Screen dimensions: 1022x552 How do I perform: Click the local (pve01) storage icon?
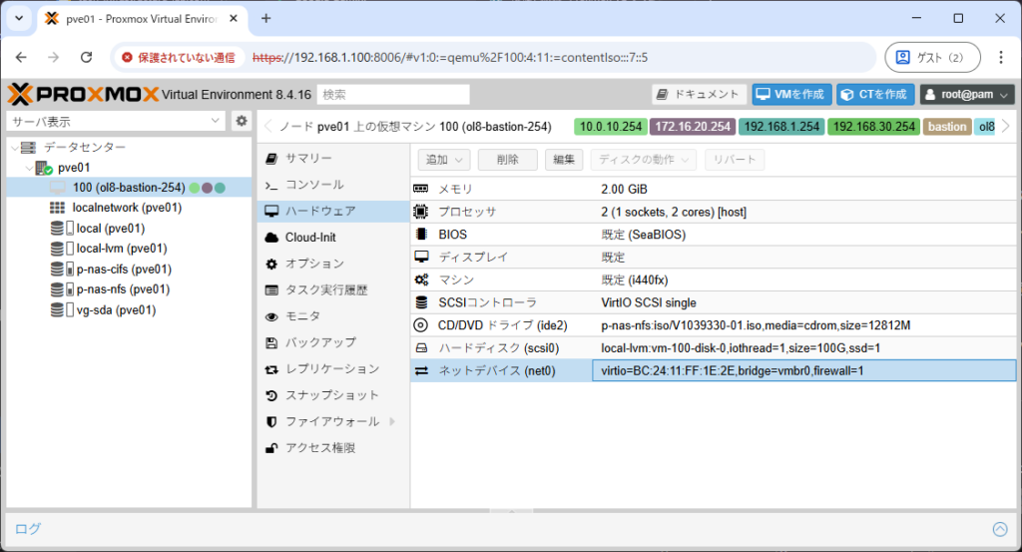[61, 229]
